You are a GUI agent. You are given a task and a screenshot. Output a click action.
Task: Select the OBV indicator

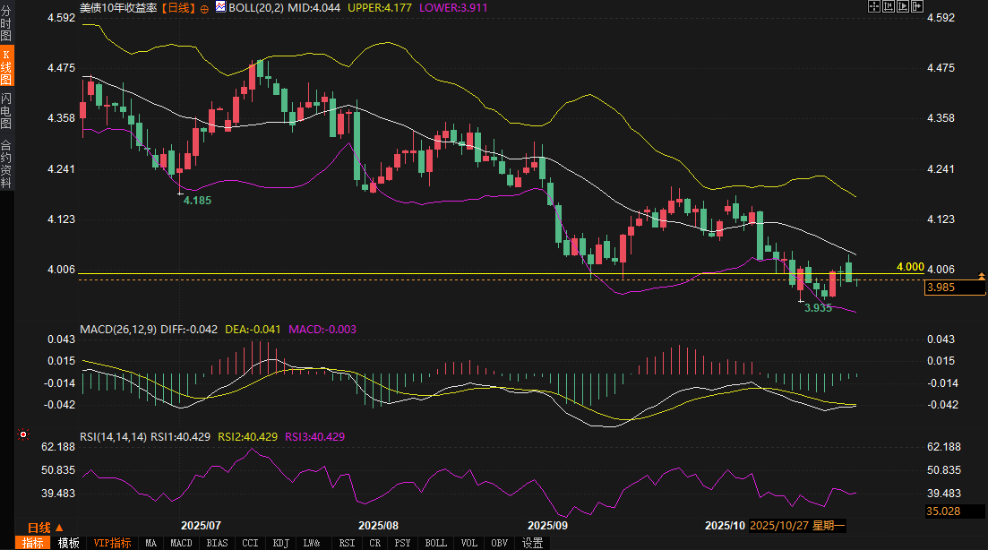point(500,543)
